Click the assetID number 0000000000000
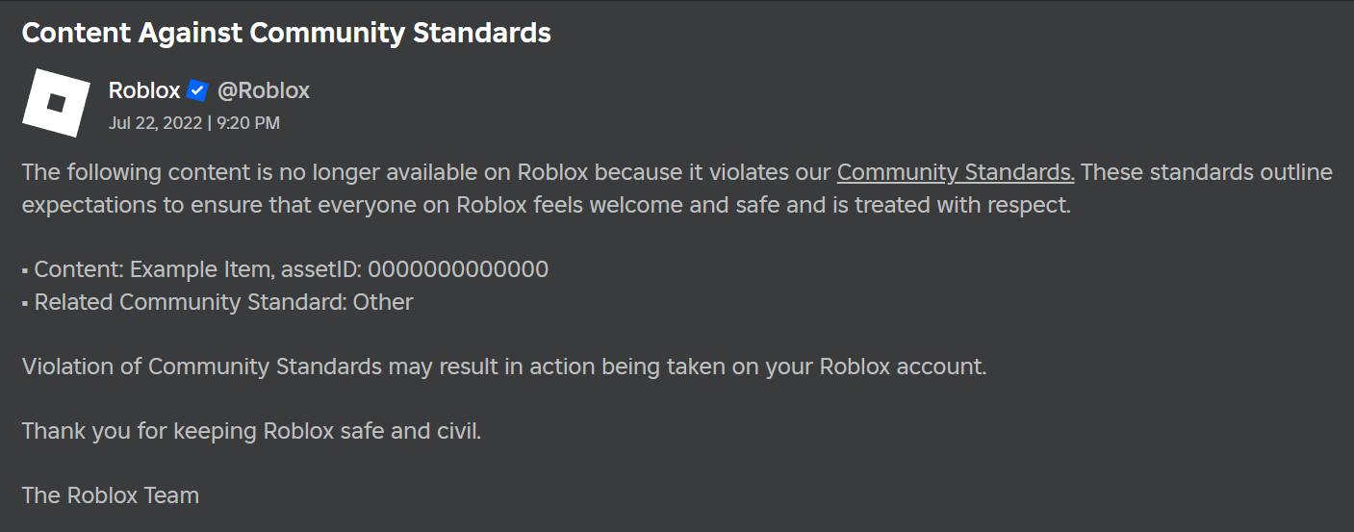This screenshot has width=1354, height=532. pos(458,269)
